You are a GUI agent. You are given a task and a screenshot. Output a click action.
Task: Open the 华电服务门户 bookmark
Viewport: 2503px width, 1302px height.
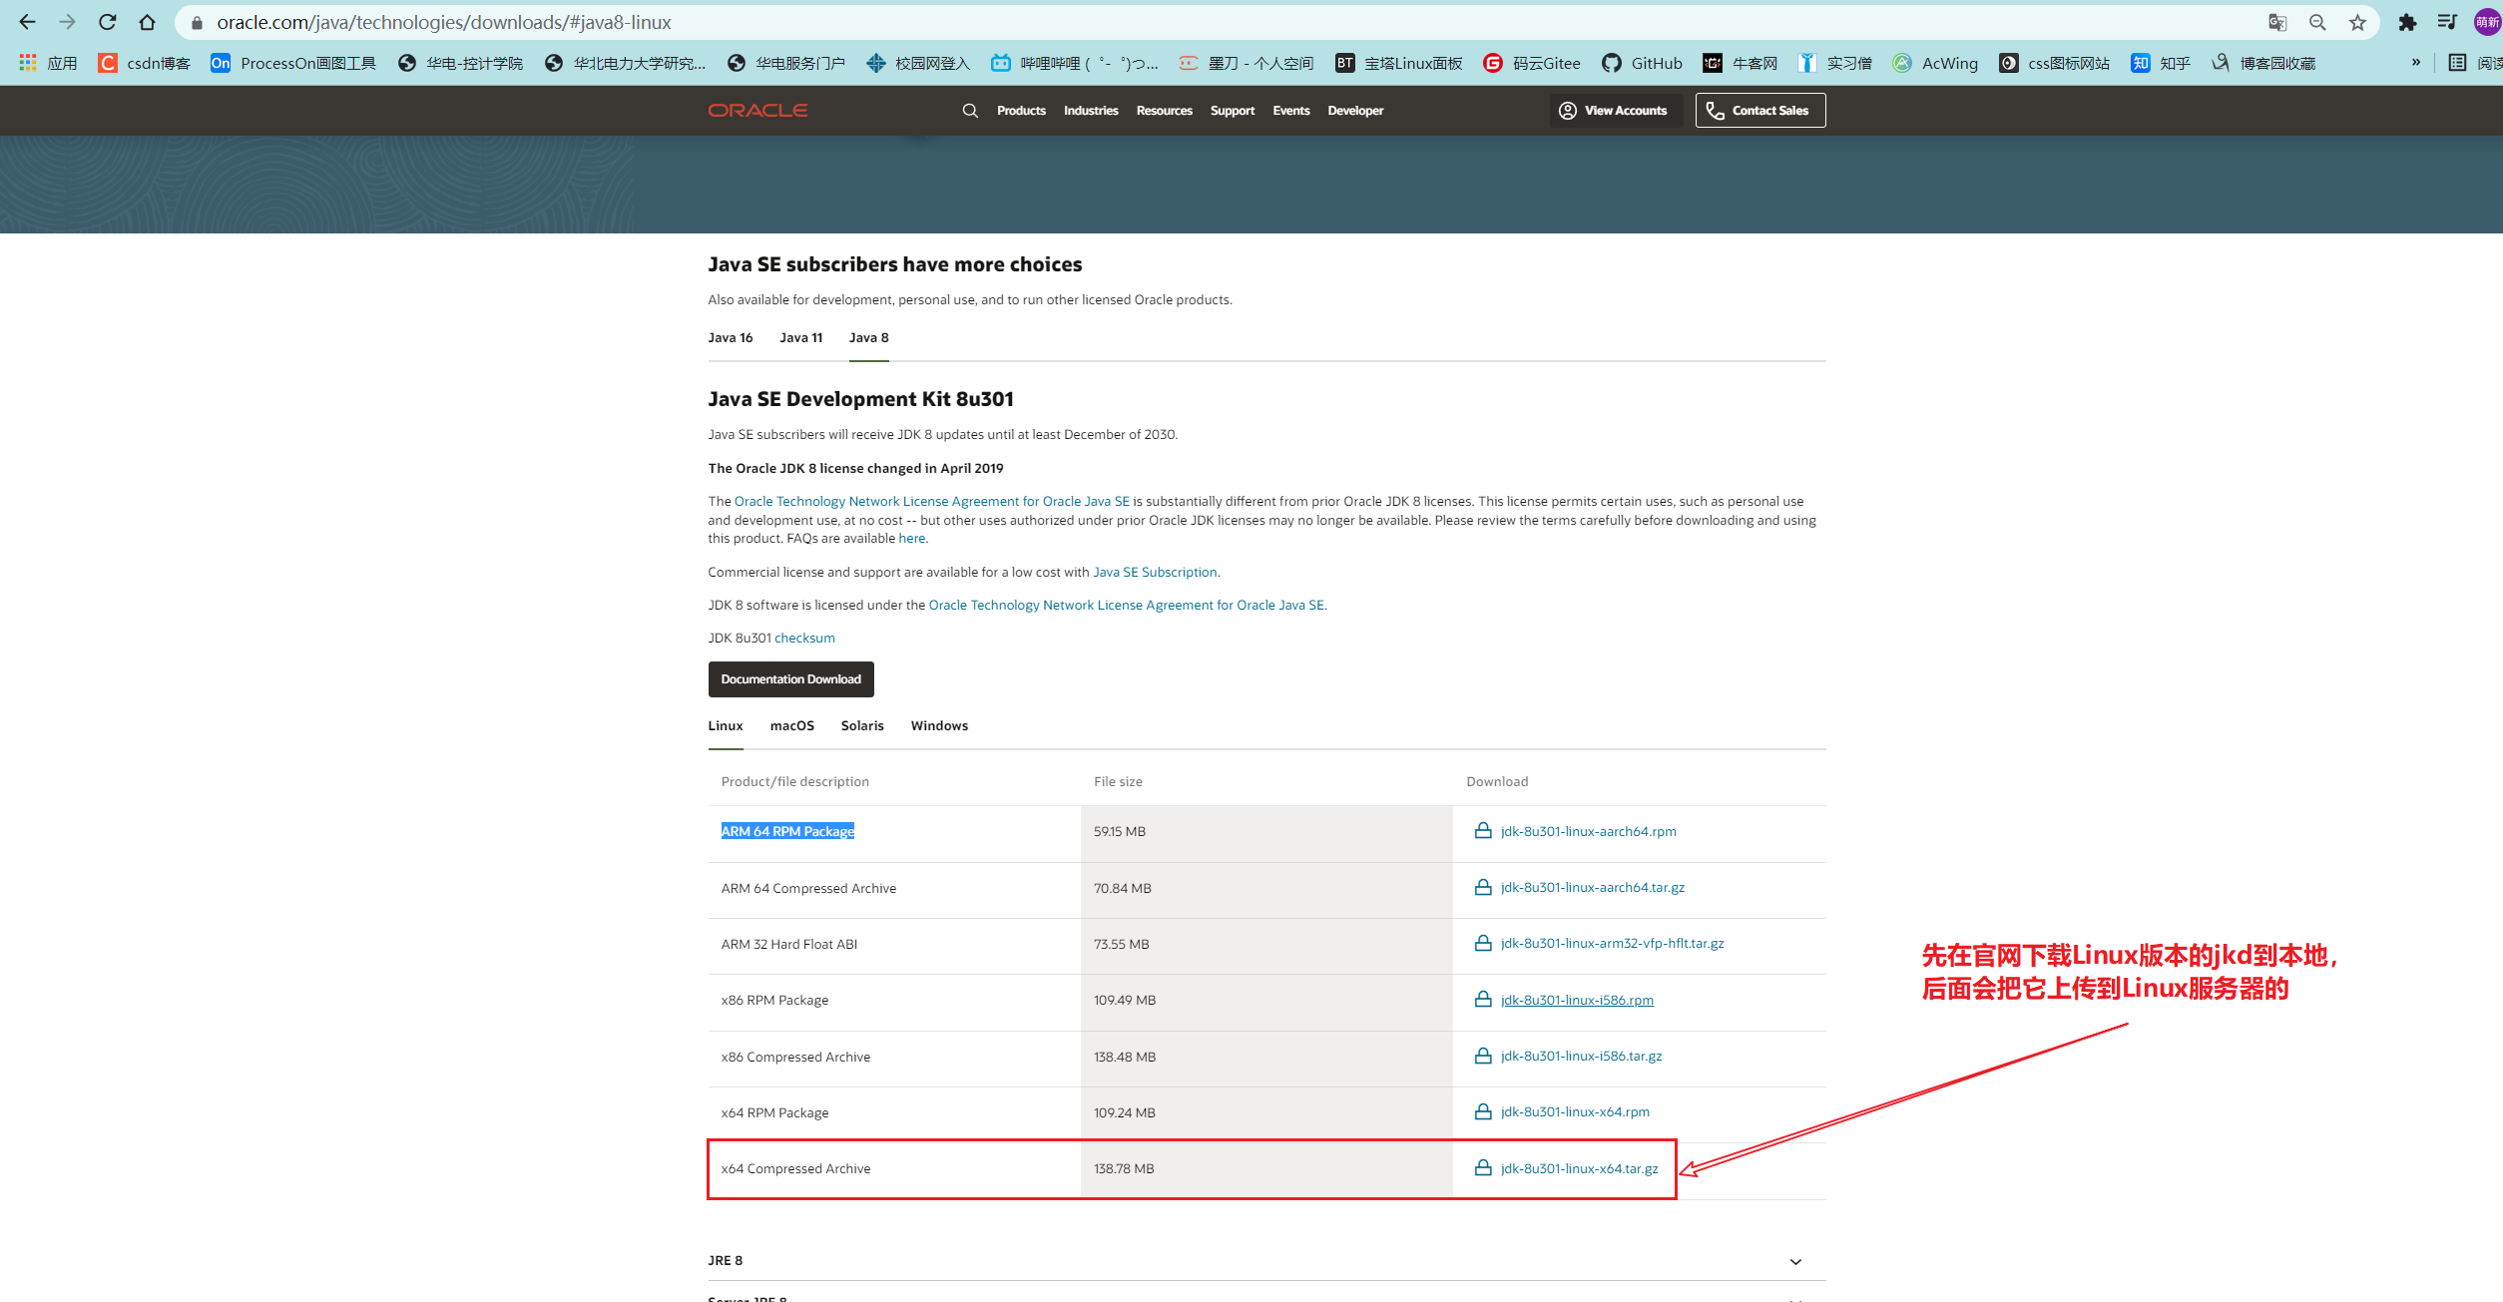click(x=786, y=63)
